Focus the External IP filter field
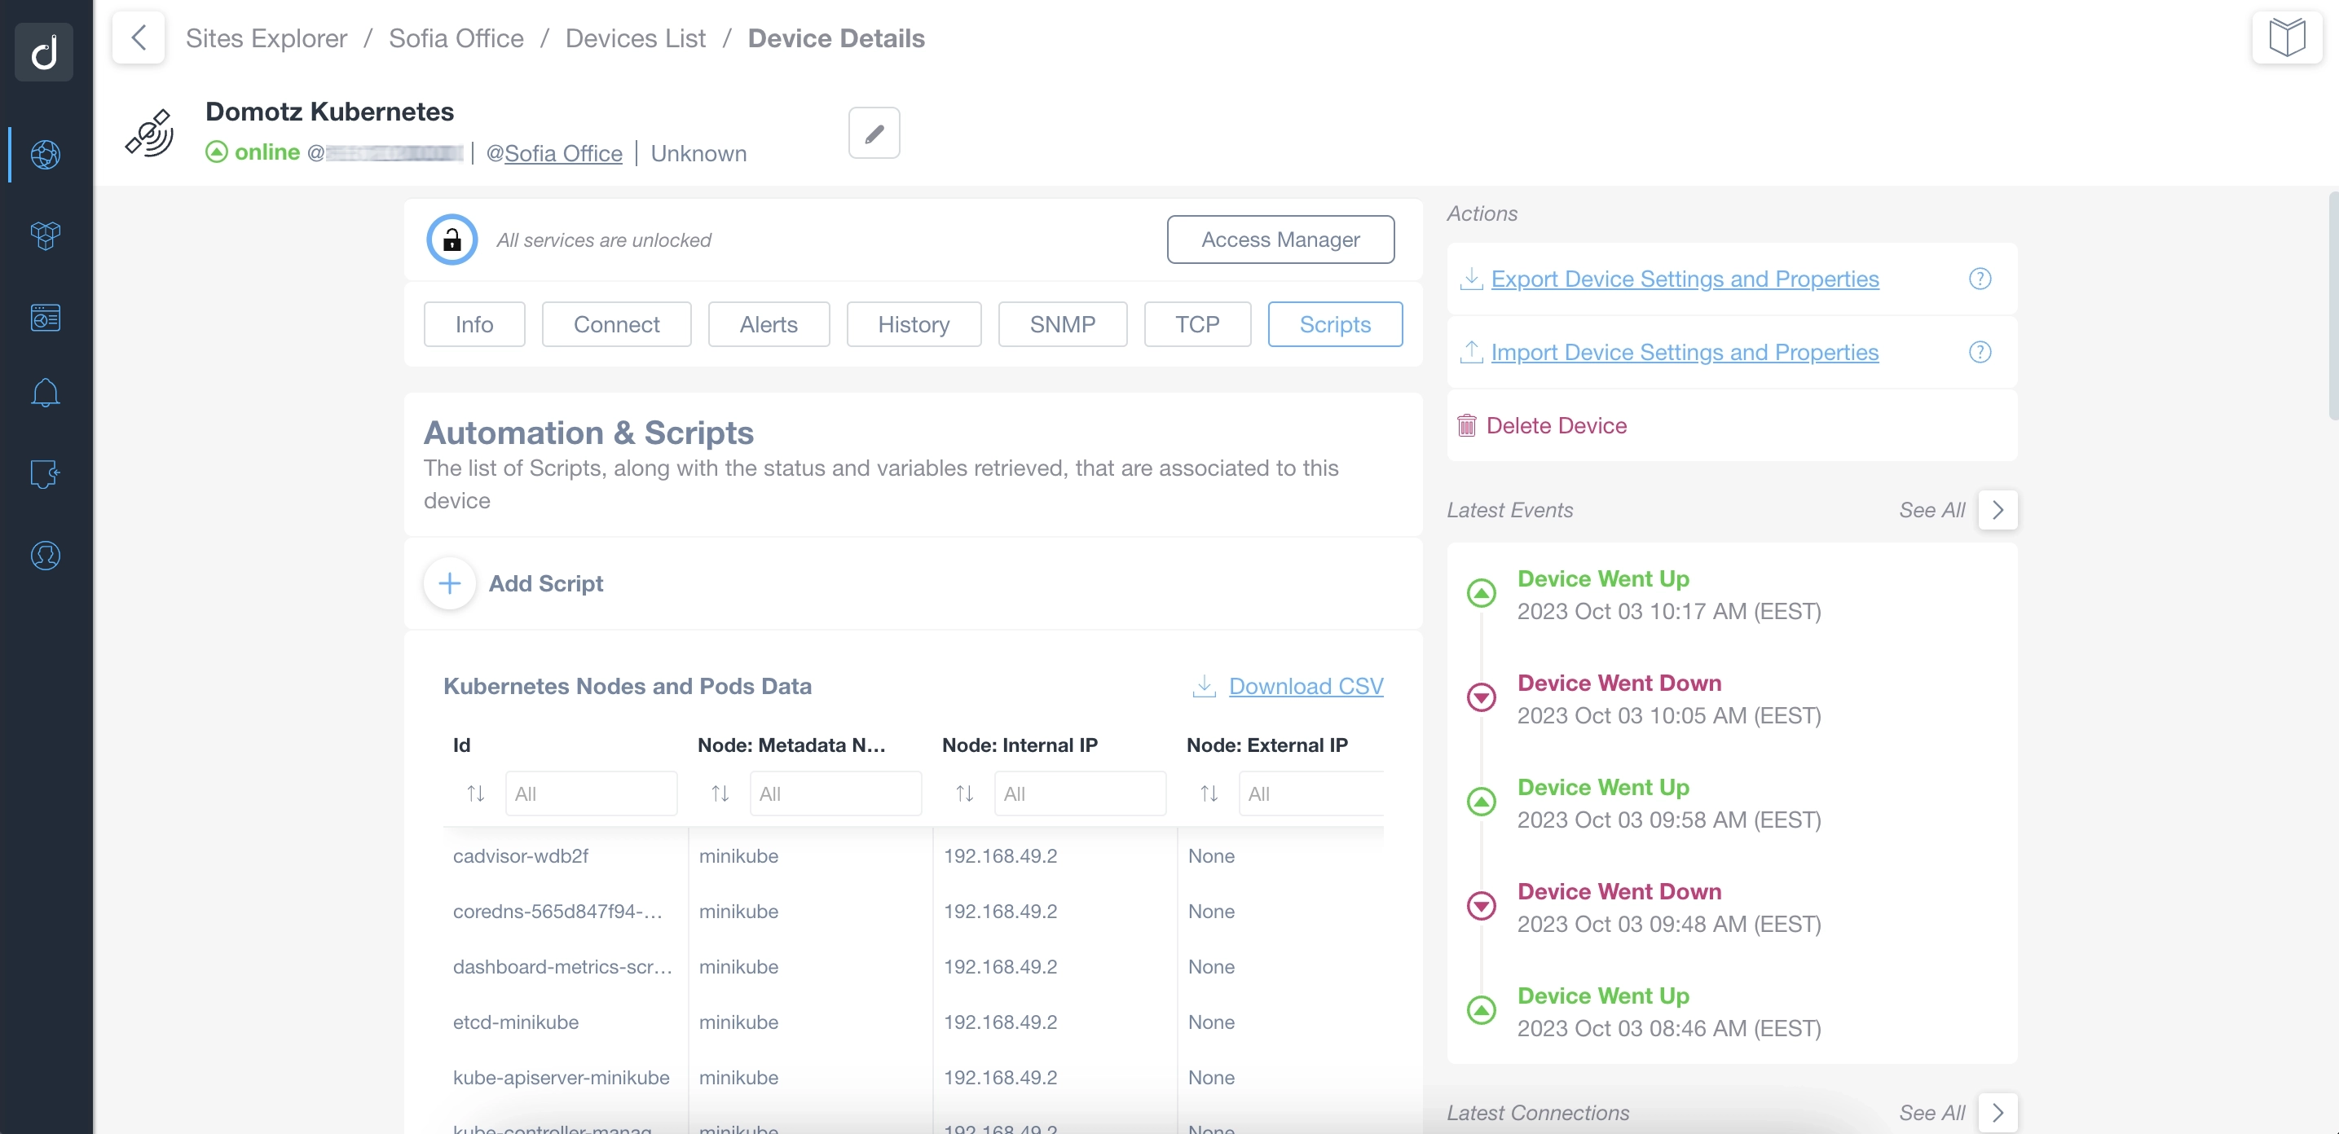2339x1134 pixels. [1311, 793]
